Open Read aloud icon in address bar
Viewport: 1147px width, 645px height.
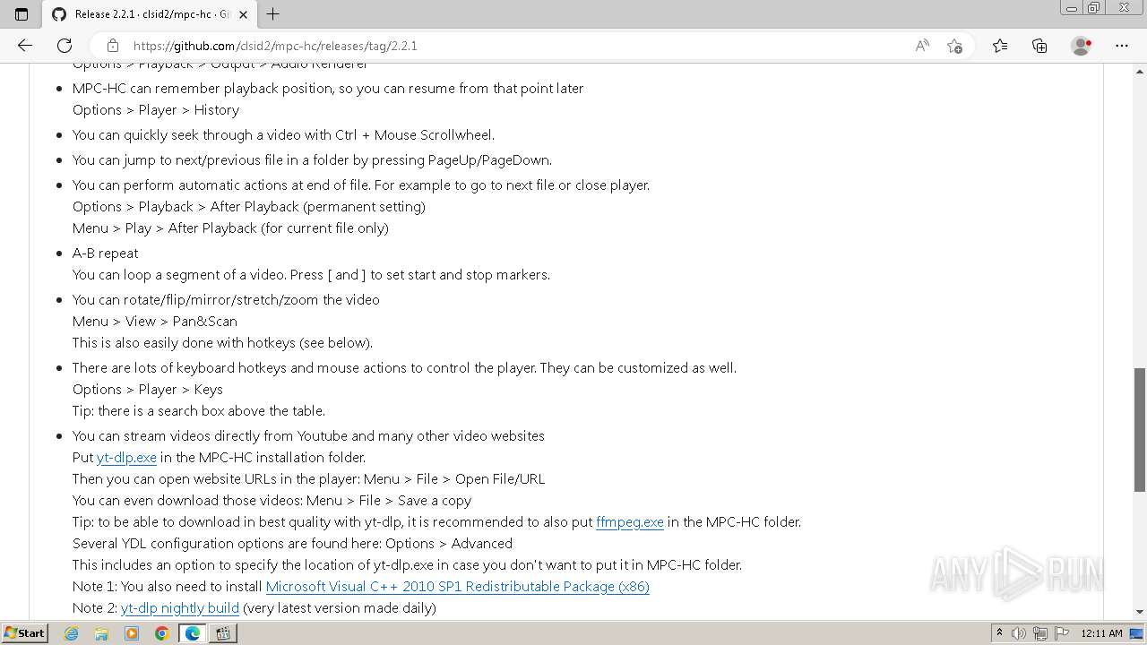(x=922, y=46)
